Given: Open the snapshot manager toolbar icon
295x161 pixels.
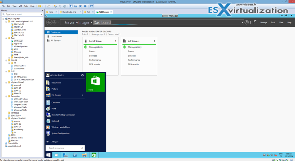Looking at the screenshot, I should pos(65,6).
